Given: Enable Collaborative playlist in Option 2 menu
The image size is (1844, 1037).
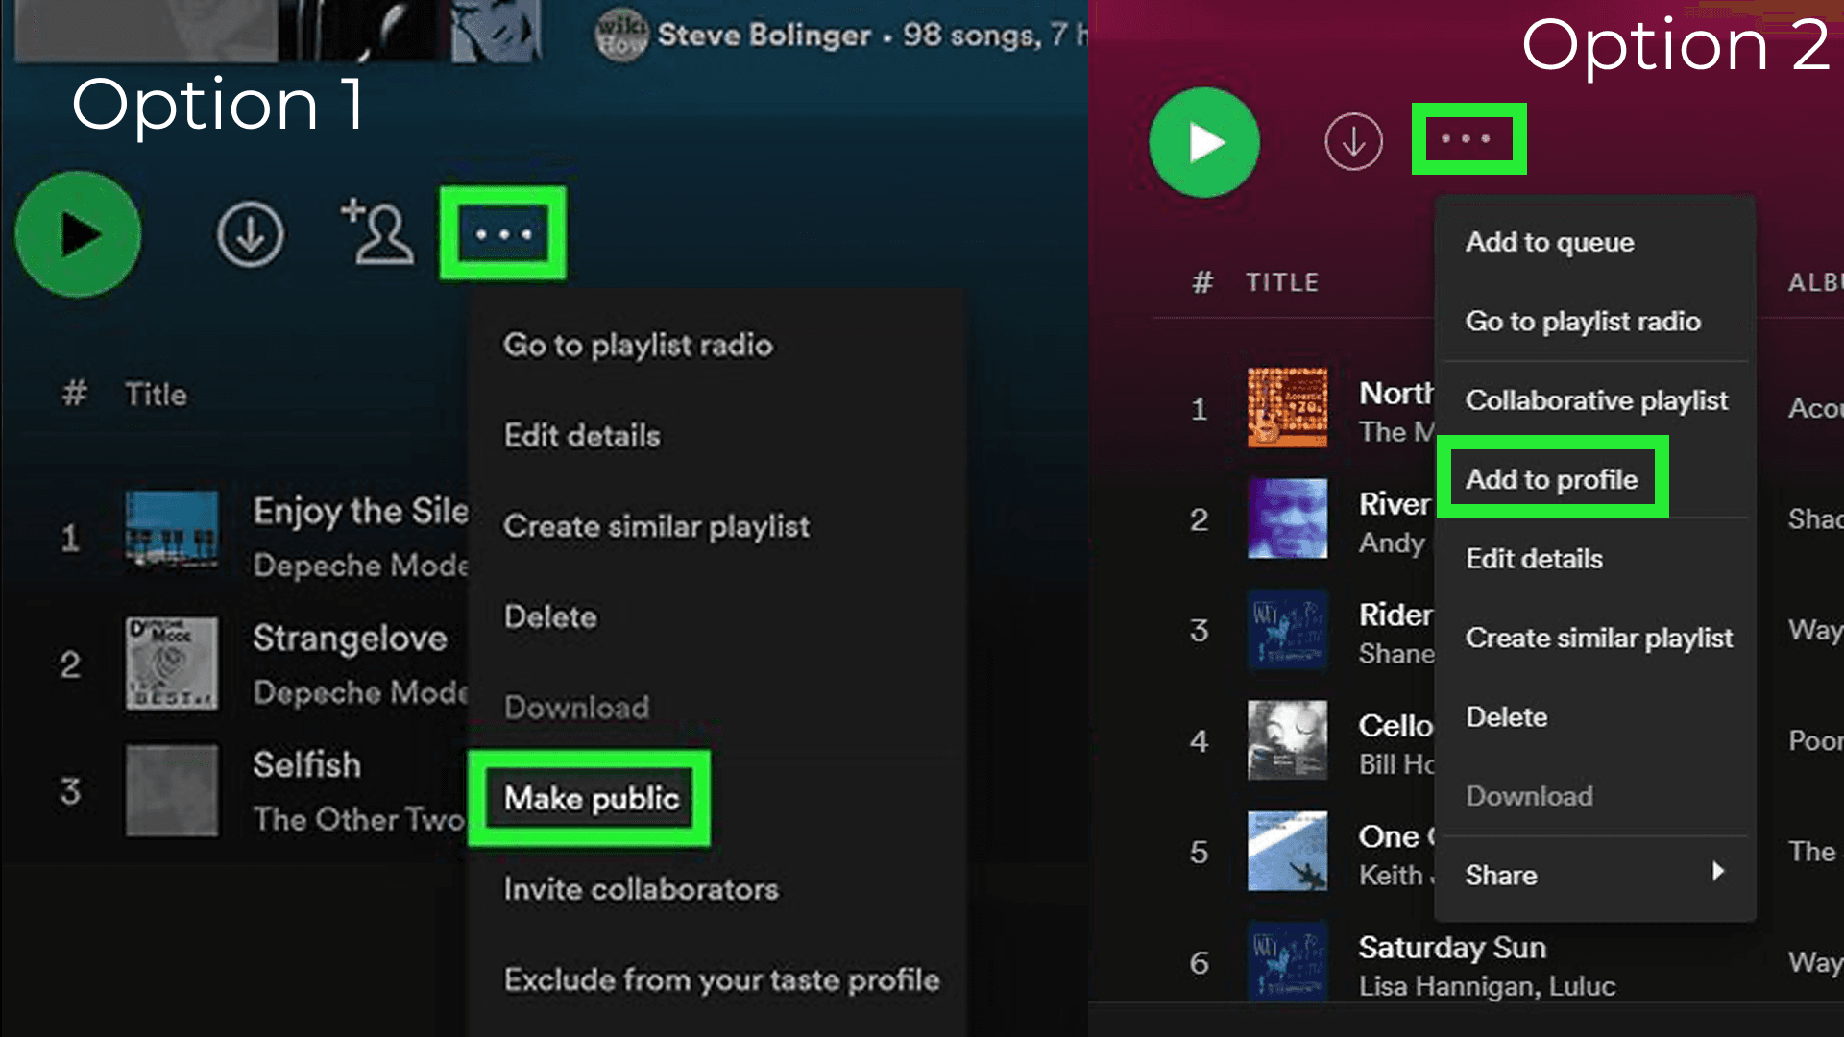Looking at the screenshot, I should 1596,400.
